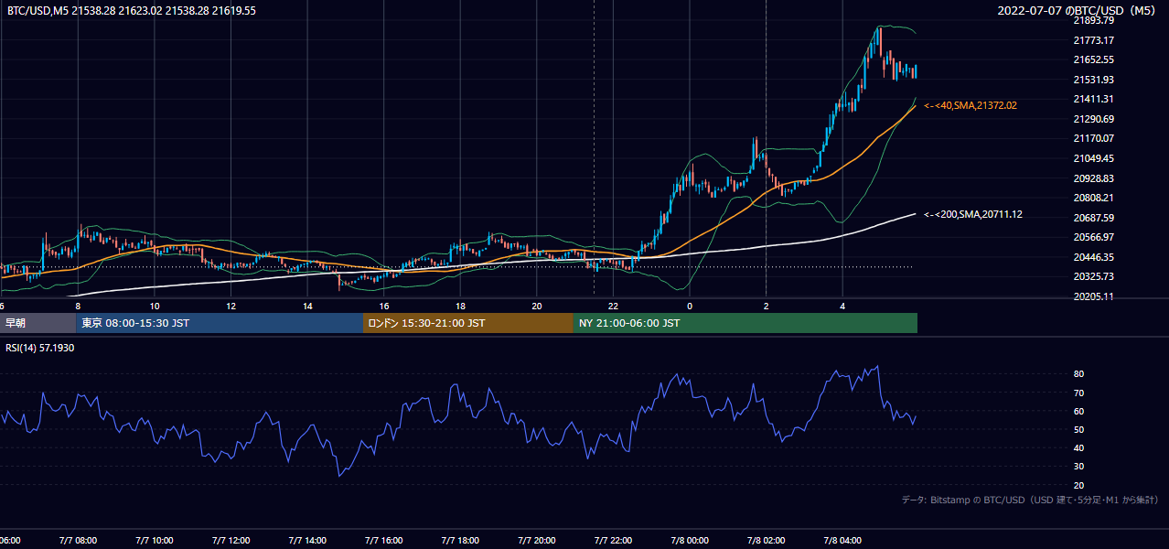1169x549 pixels.
Task: Click hour tick 4 under price chart
Action: pos(842,306)
